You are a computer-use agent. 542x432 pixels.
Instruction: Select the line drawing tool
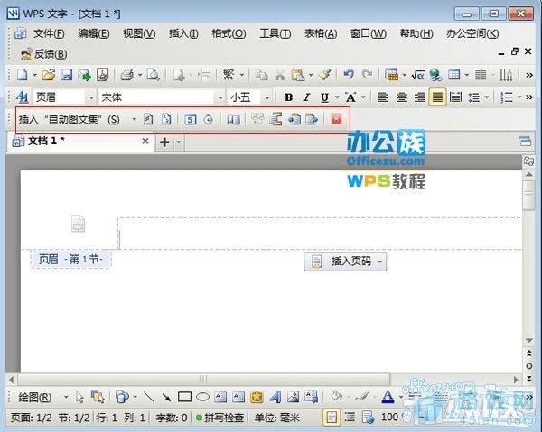pos(149,397)
